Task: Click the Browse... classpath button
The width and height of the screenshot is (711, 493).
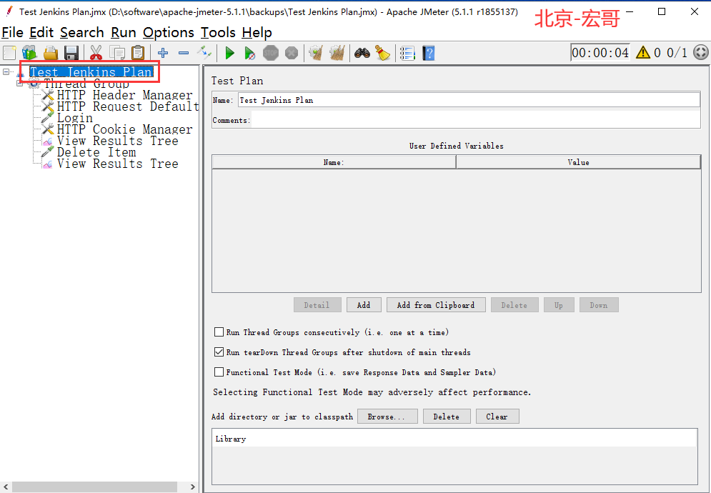Action: pos(387,417)
